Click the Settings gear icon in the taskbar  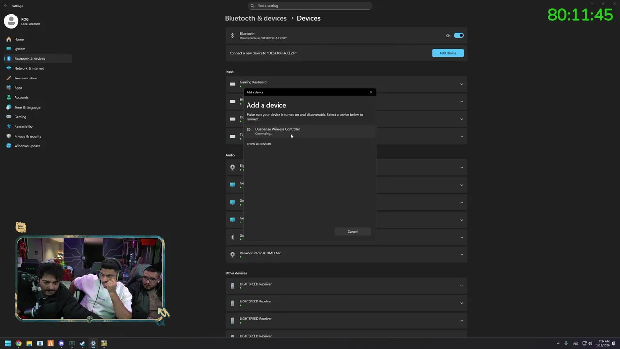click(93, 343)
